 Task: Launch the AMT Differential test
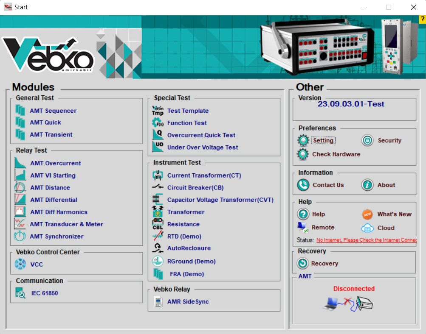pyautogui.click(x=54, y=200)
